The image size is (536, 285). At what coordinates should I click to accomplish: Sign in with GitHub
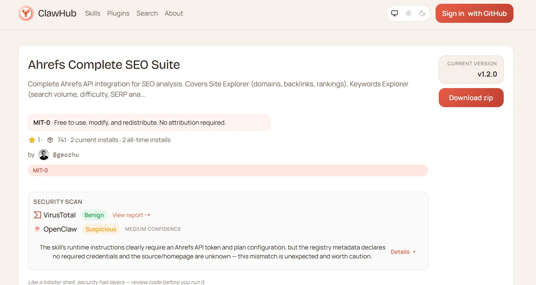click(x=474, y=13)
